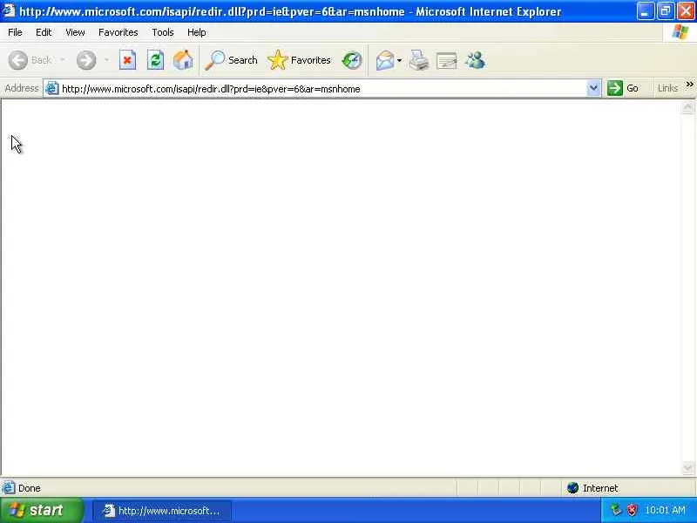Expand the Mail button dropdown arrow
Image resolution: width=697 pixels, height=523 pixels.
(399, 60)
